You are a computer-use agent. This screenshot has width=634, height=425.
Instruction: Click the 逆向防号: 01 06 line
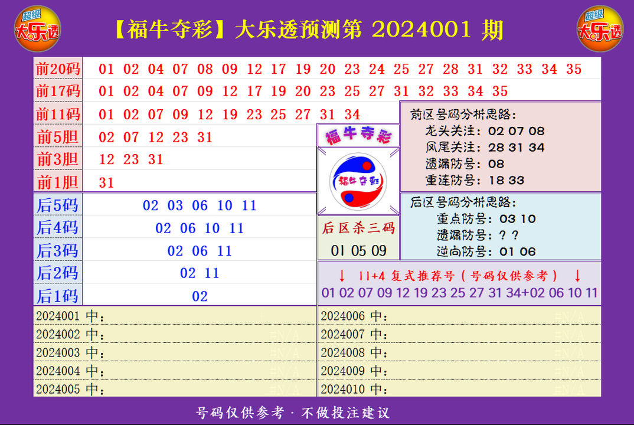coord(486,251)
